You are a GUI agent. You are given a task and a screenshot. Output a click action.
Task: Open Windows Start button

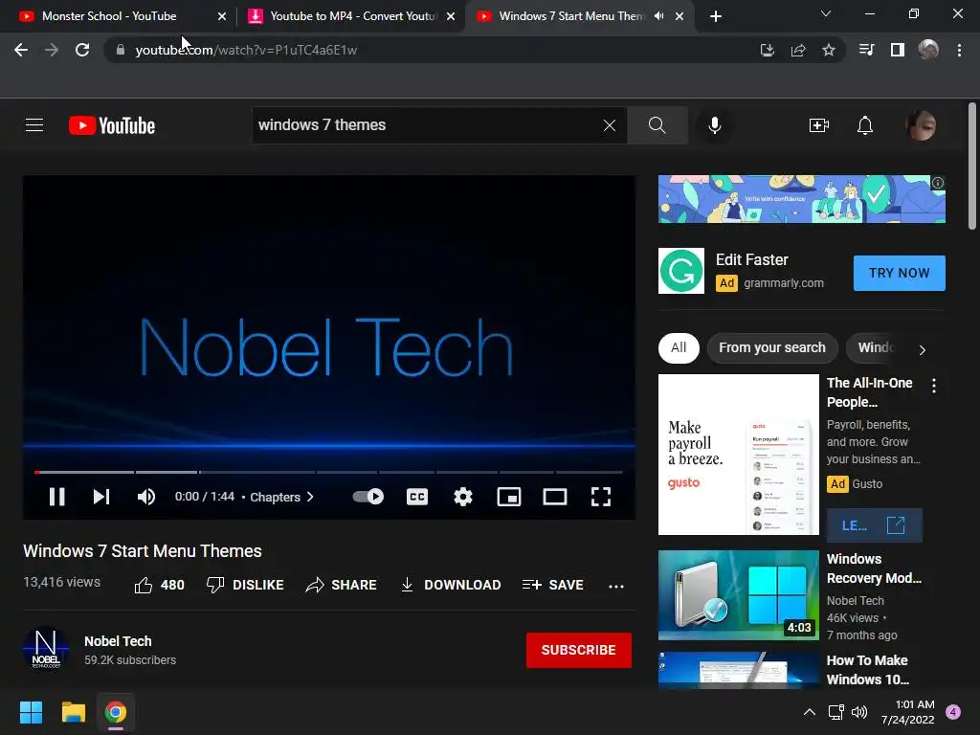[x=31, y=712]
